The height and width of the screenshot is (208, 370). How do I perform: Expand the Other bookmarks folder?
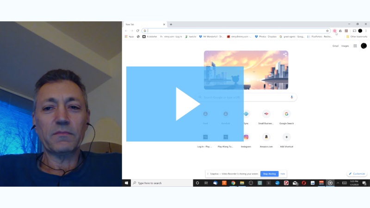(357, 37)
